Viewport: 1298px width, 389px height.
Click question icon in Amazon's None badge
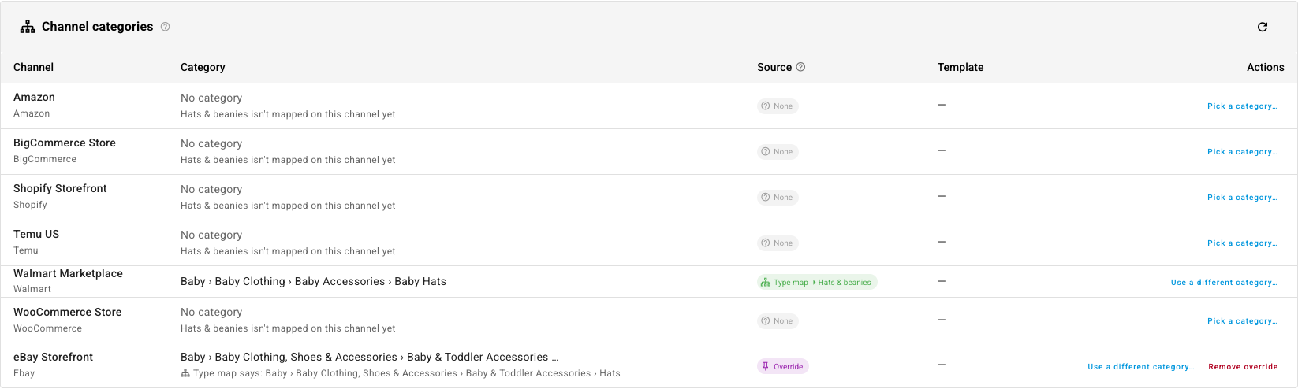coord(765,106)
